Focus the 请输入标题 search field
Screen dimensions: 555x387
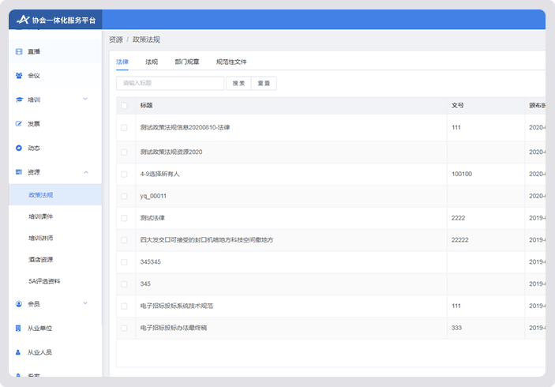170,83
